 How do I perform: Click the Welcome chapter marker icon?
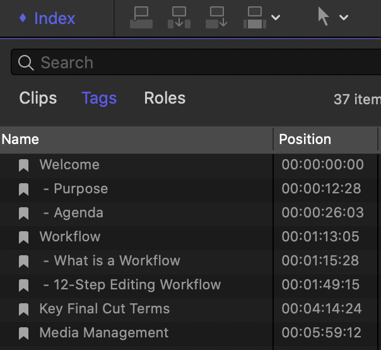click(23, 166)
